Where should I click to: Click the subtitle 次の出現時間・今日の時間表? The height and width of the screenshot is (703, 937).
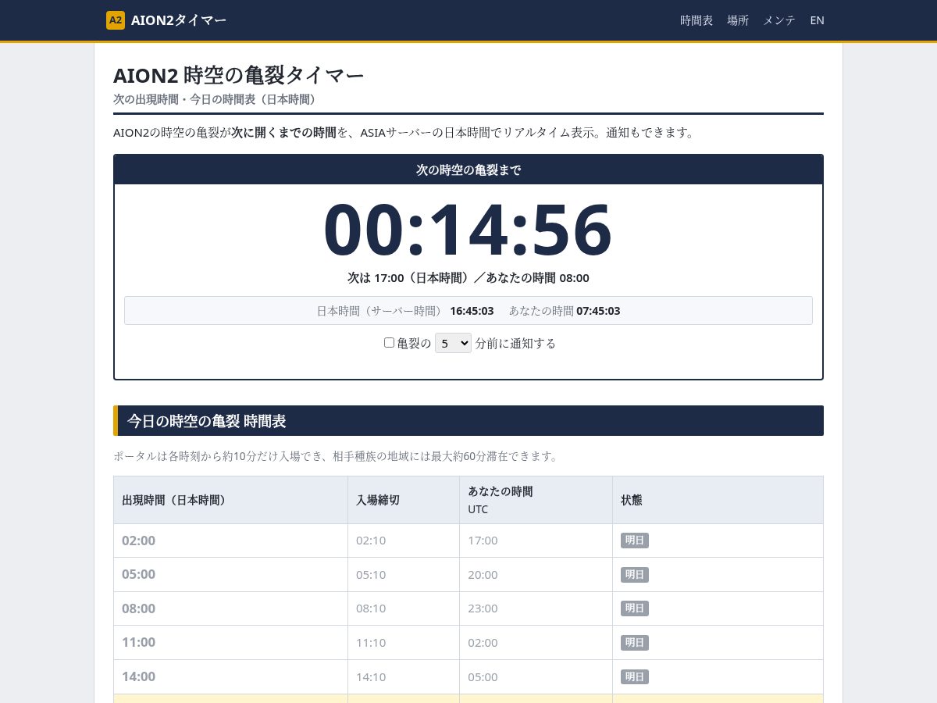(216, 99)
